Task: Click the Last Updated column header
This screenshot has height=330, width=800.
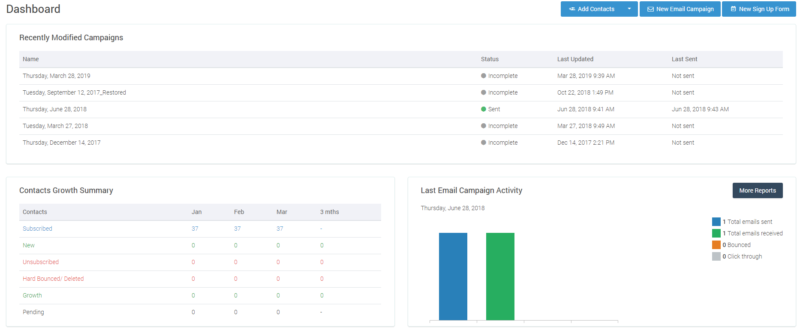Action: 575,59
